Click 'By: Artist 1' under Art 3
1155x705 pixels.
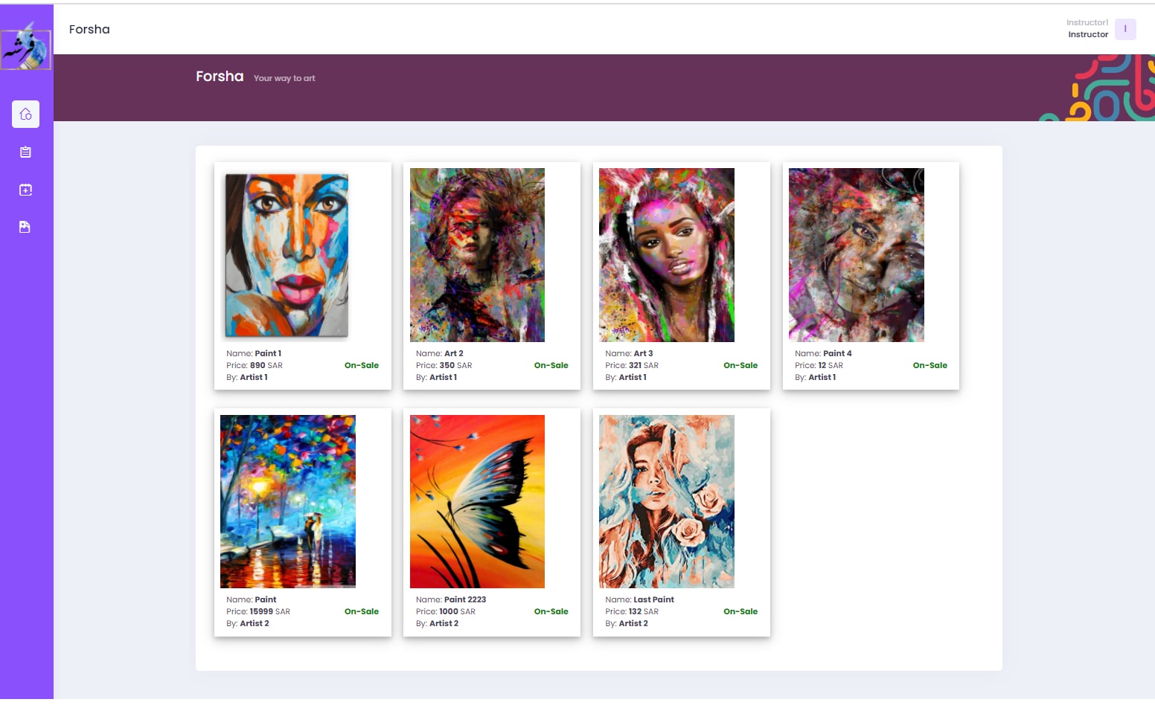coord(626,377)
